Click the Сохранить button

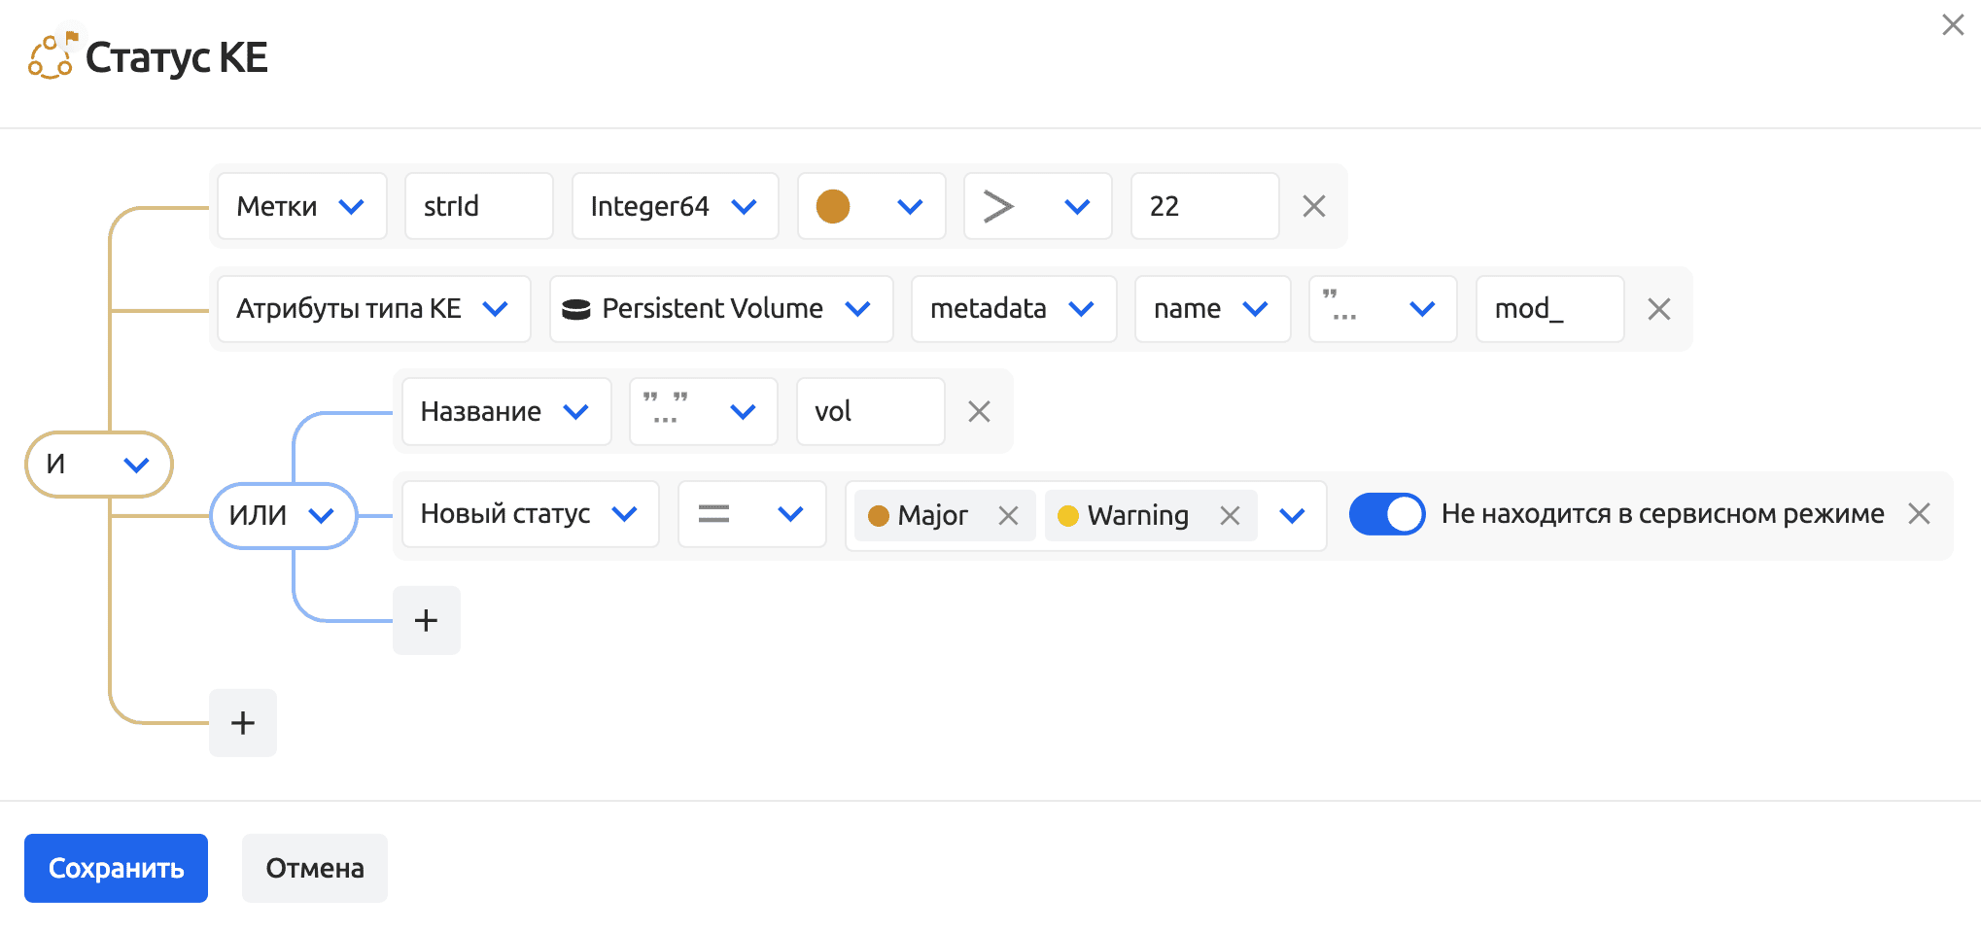(116, 868)
